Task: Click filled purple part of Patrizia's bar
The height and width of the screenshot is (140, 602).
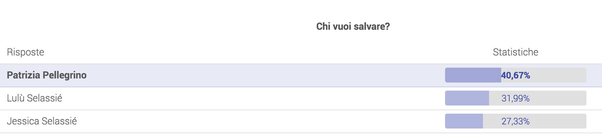Action: click(473, 75)
